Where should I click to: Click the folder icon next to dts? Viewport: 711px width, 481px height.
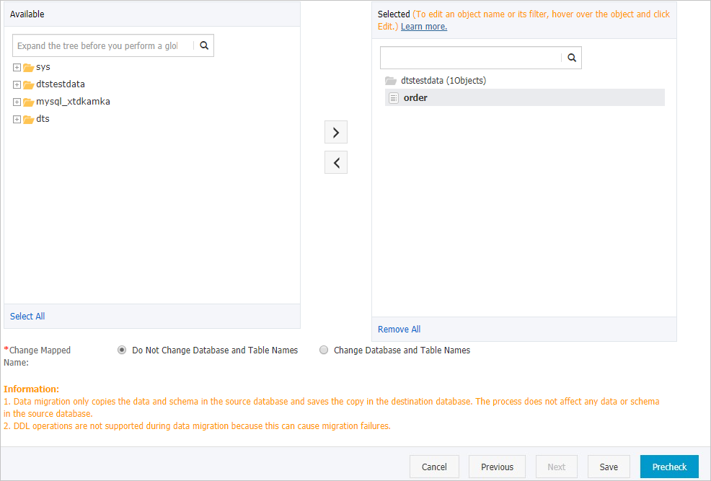[x=29, y=118]
